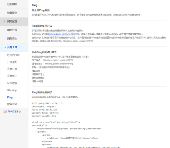
Task: Click the Ping page heading
Action: 34,5
